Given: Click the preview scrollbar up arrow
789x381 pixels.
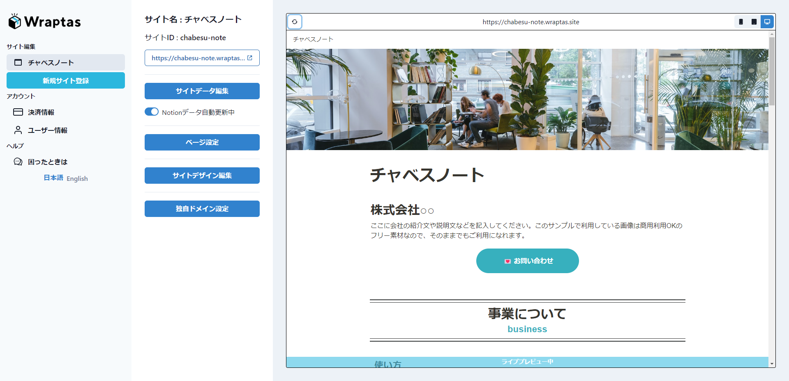Looking at the screenshot, I should click(x=772, y=34).
